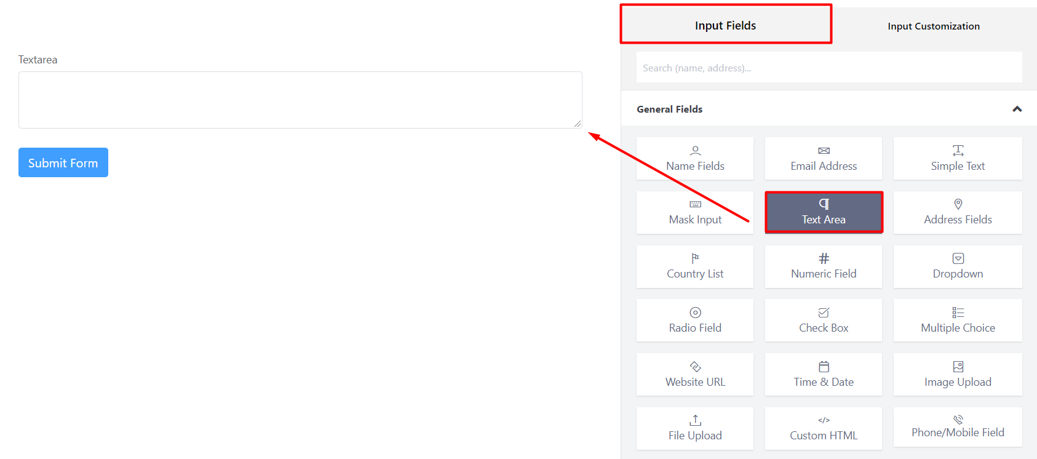
Task: Add a File Upload element
Action: point(694,428)
